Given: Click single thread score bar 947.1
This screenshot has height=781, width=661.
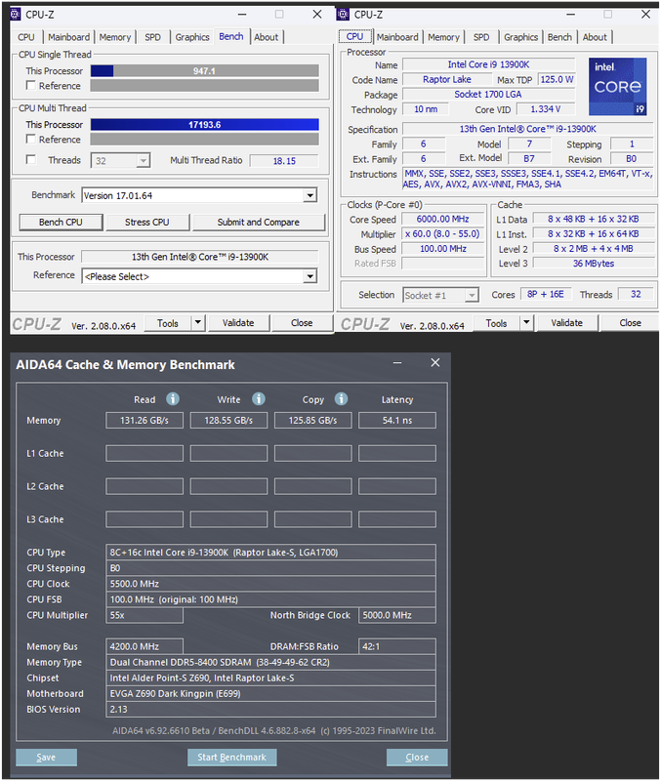Looking at the screenshot, I should tap(205, 70).
